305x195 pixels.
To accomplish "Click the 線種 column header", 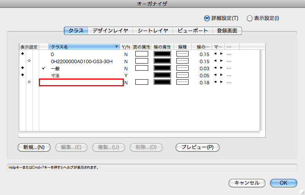I will (182, 47).
